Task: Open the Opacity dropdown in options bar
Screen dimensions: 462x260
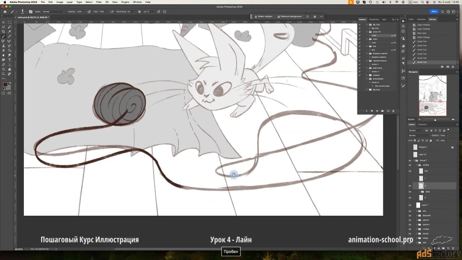Action: [x=84, y=12]
